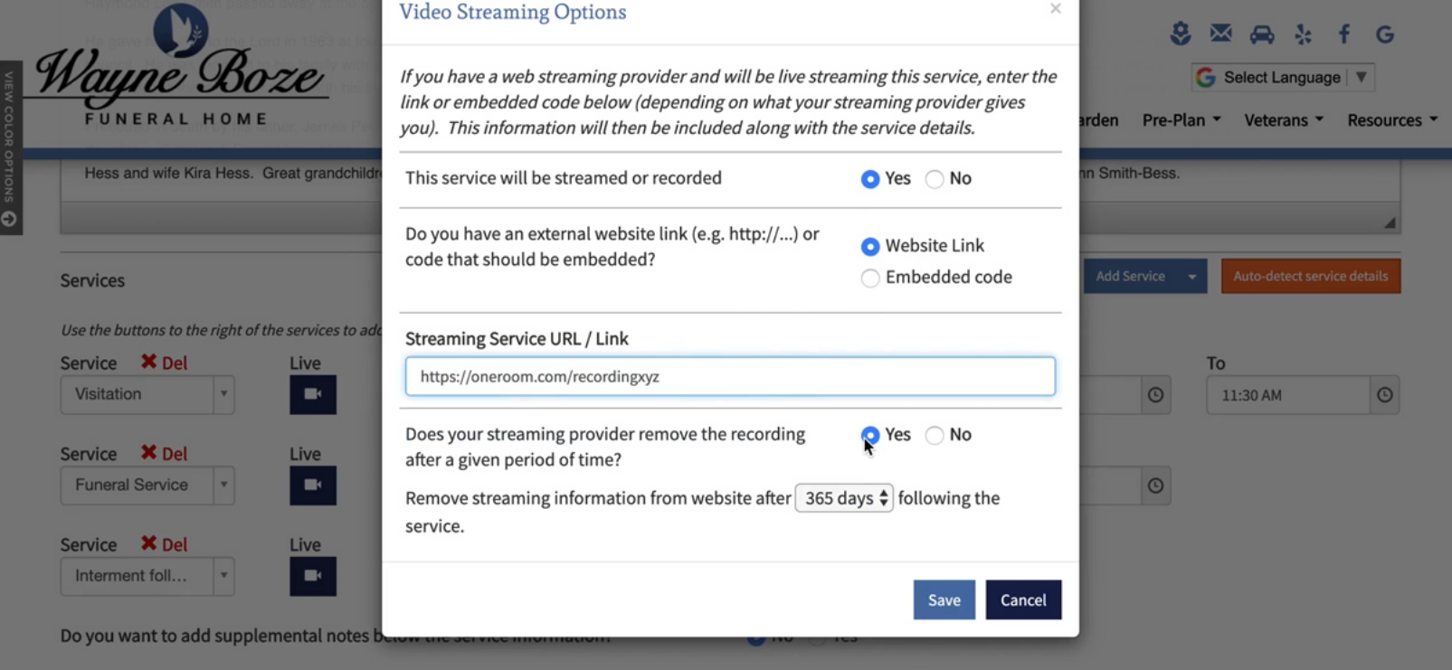Select the Embedded code radio option
Viewport: 1452px width, 670px height.
pyautogui.click(x=870, y=278)
